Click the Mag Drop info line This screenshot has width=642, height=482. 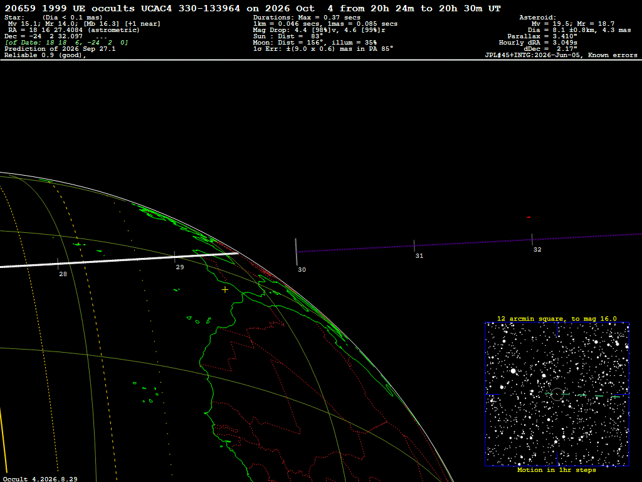(319, 30)
